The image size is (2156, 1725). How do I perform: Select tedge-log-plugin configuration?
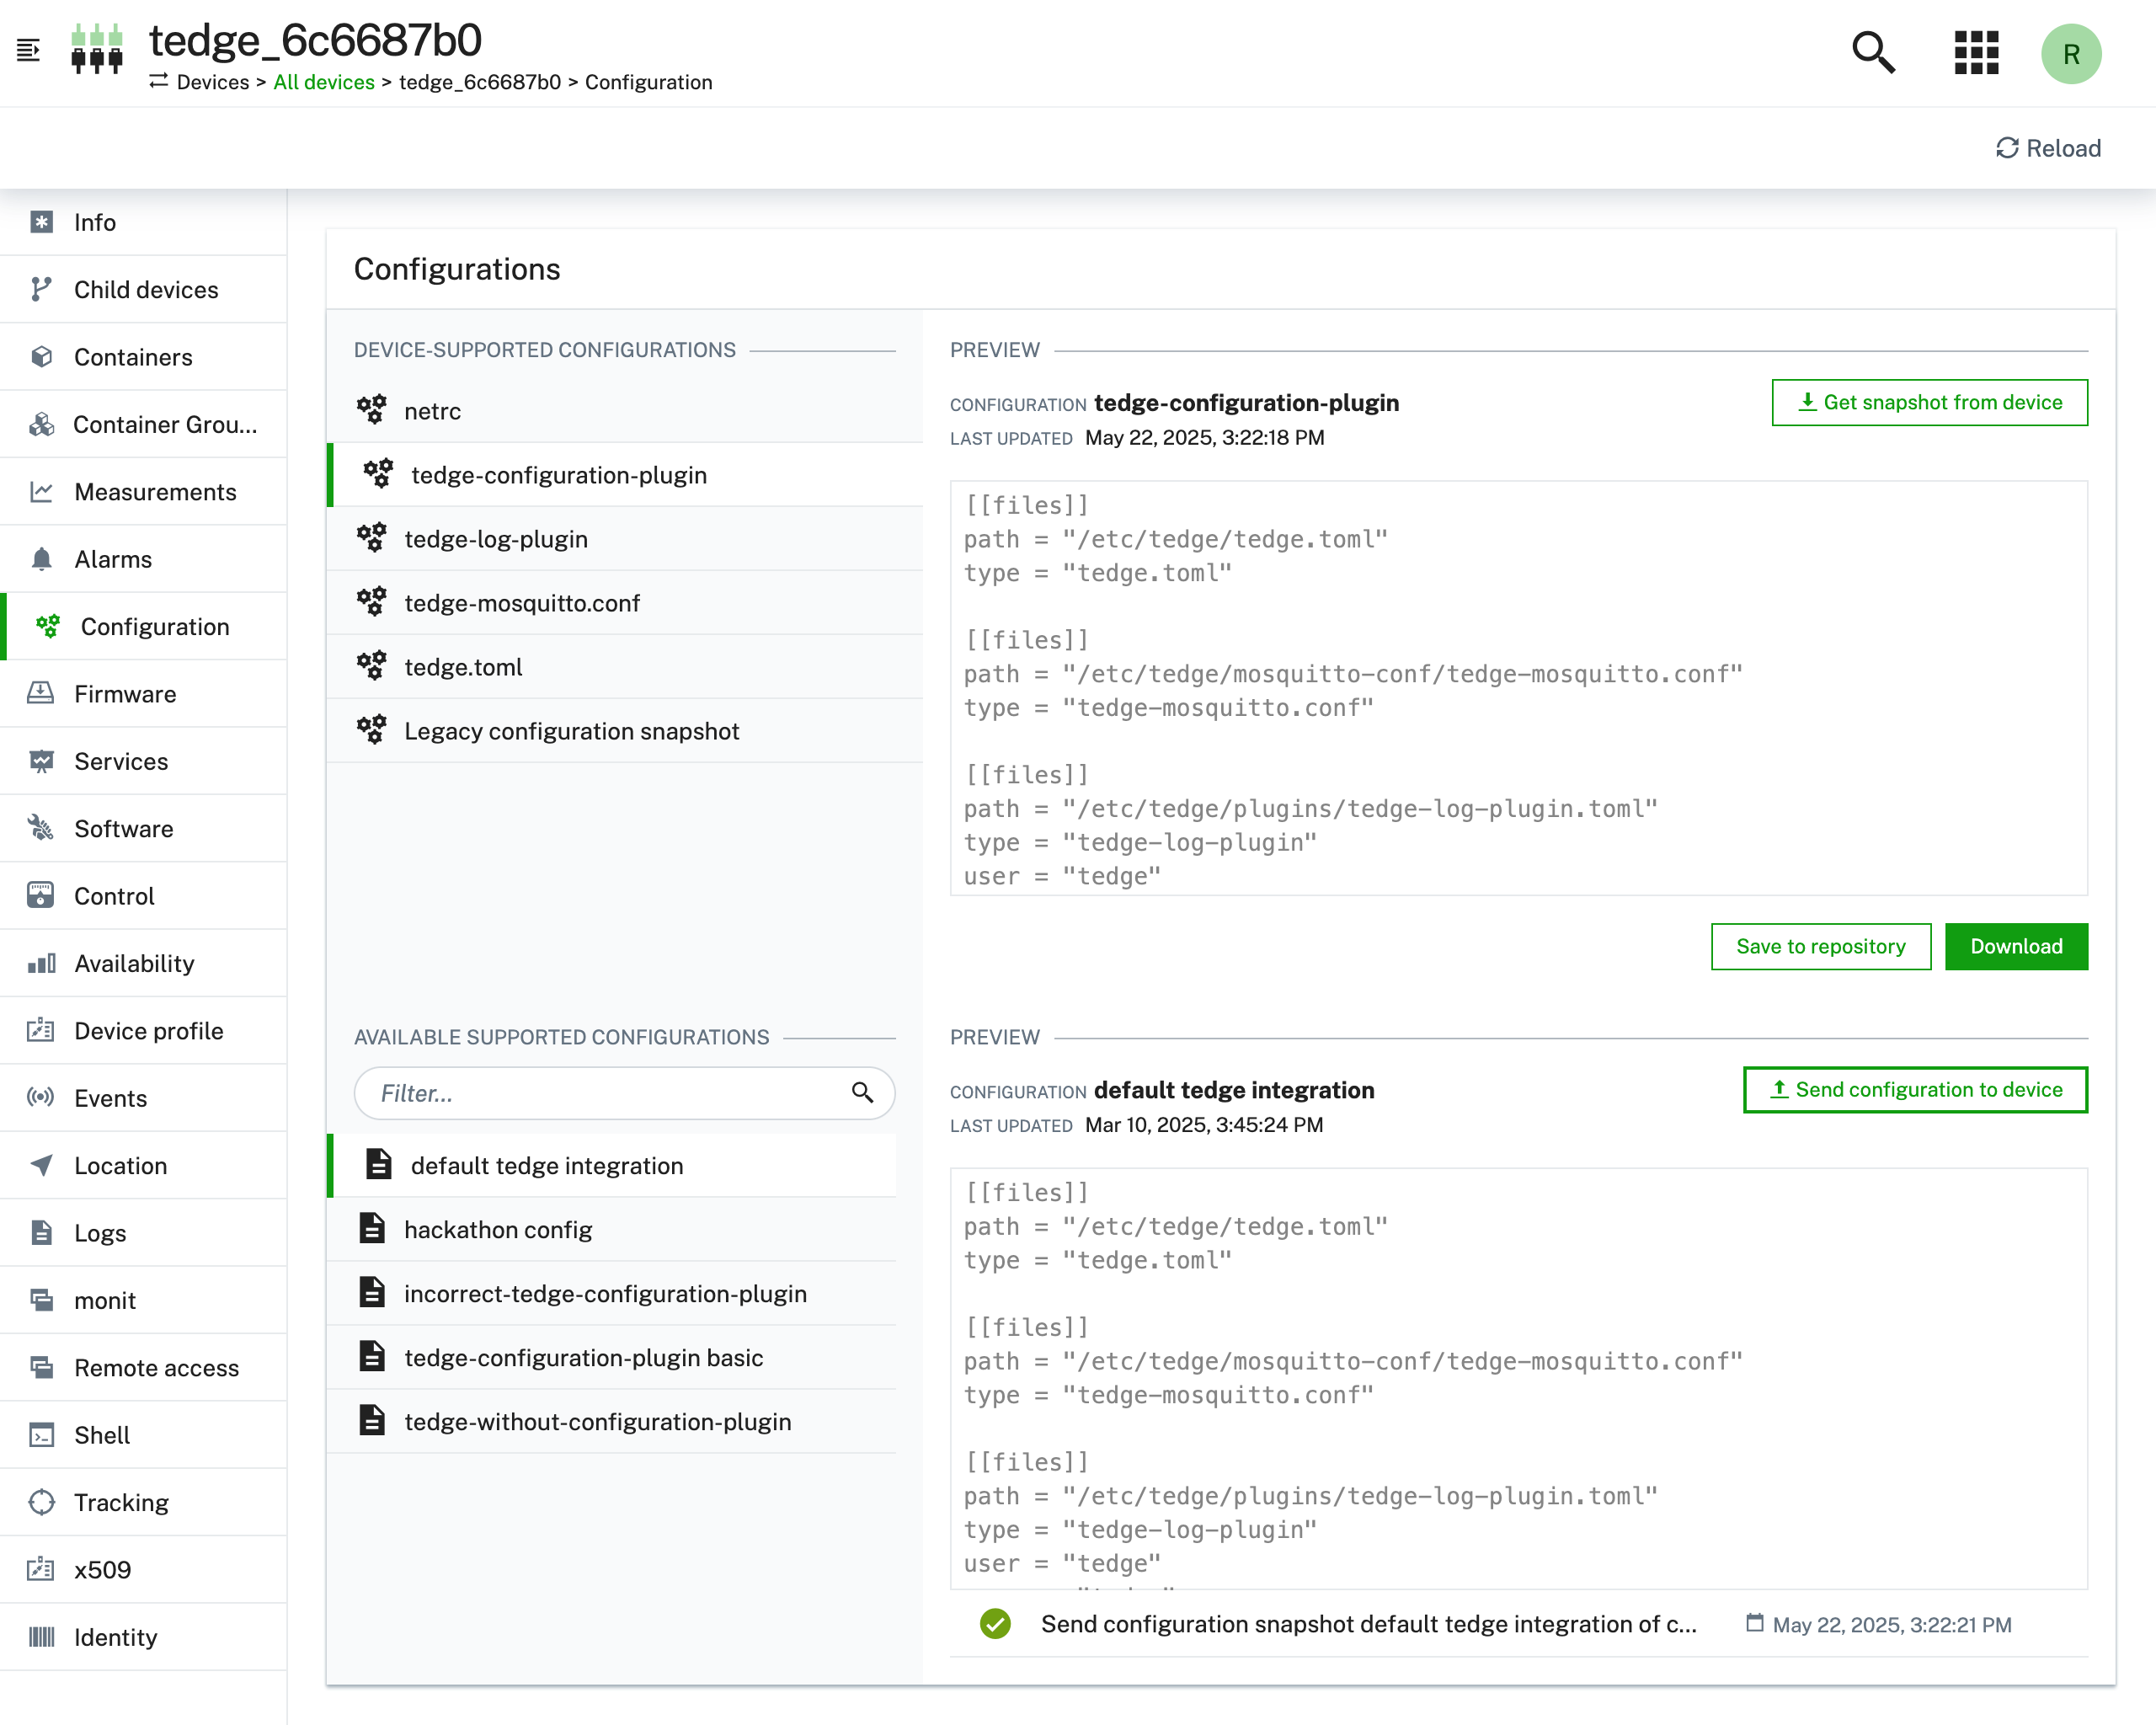(496, 539)
